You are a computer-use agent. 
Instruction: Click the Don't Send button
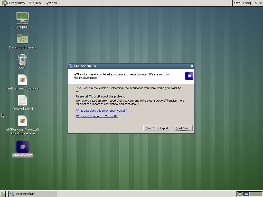pyautogui.click(x=183, y=128)
